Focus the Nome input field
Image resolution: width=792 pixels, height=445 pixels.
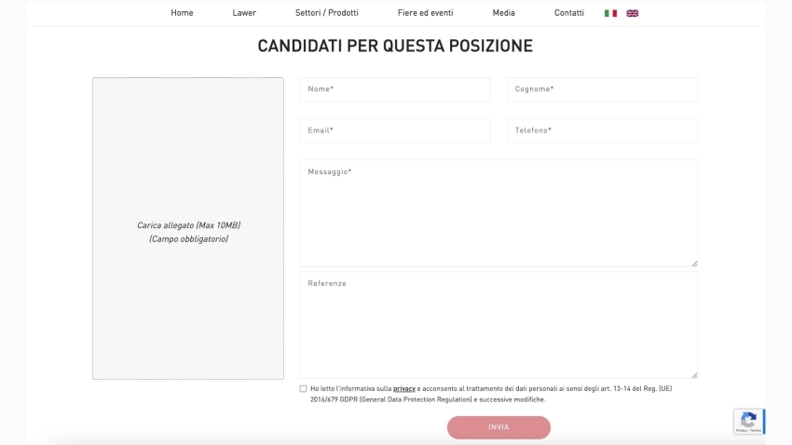point(395,89)
